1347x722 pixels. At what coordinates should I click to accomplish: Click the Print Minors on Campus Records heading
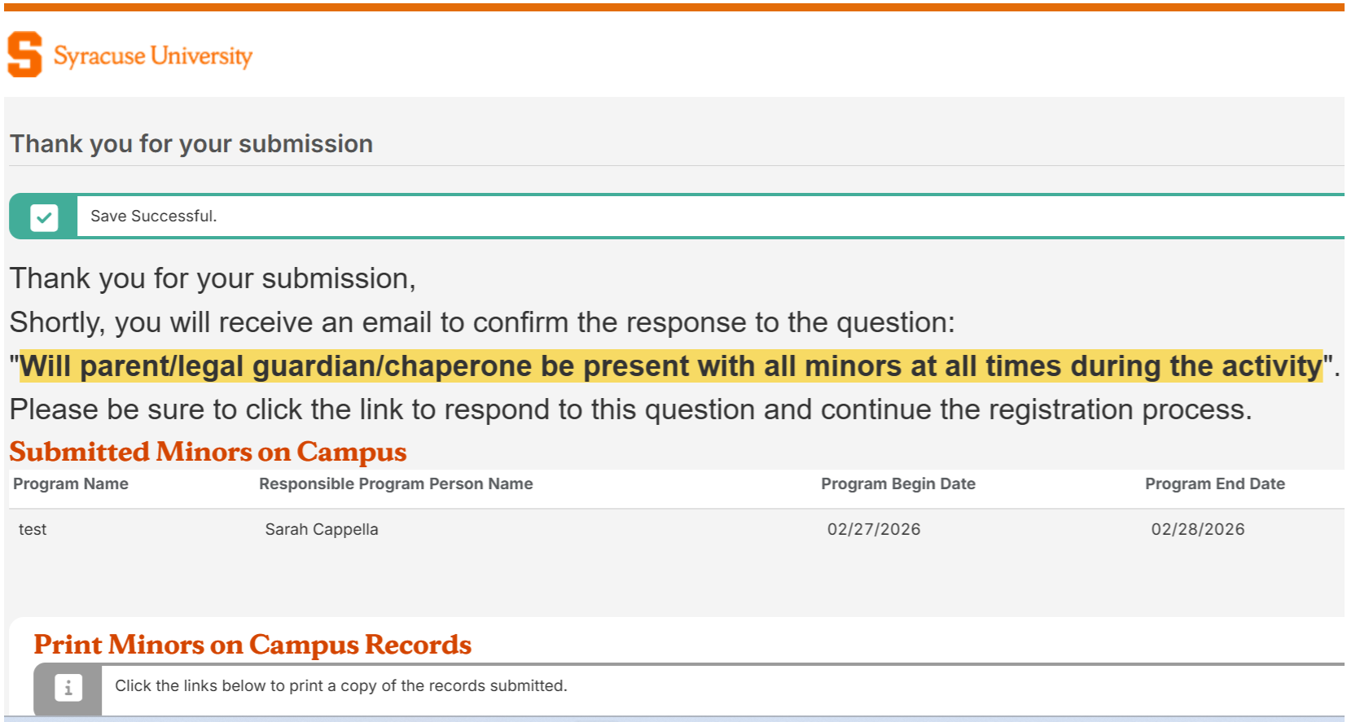(252, 645)
